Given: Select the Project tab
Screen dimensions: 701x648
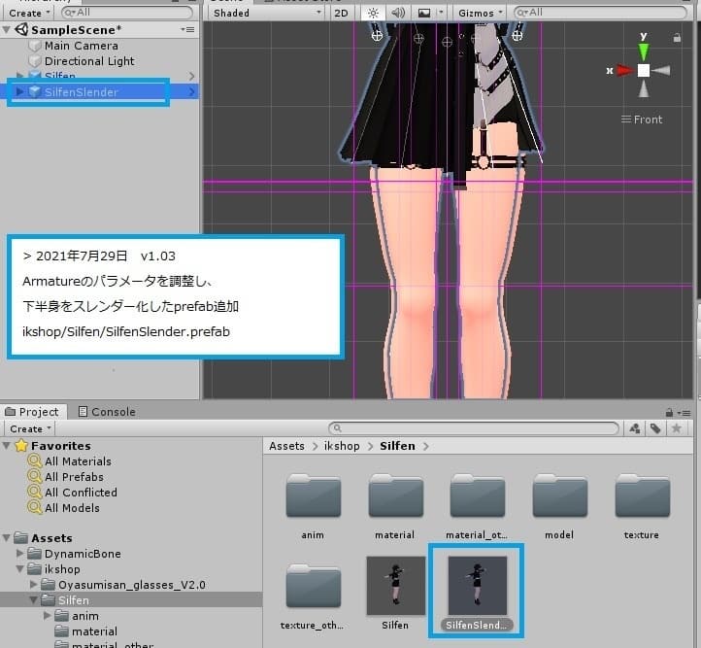Looking at the screenshot, I should pyautogui.click(x=33, y=412).
